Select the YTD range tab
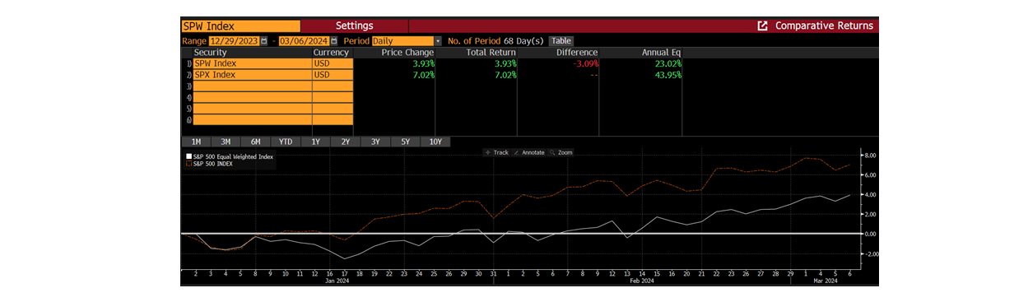The image size is (1028, 302). coord(286,142)
